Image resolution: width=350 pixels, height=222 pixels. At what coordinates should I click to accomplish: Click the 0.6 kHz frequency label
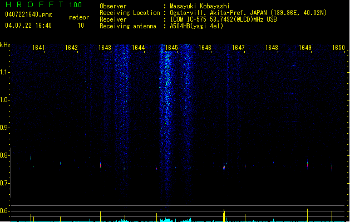(x=4, y=211)
